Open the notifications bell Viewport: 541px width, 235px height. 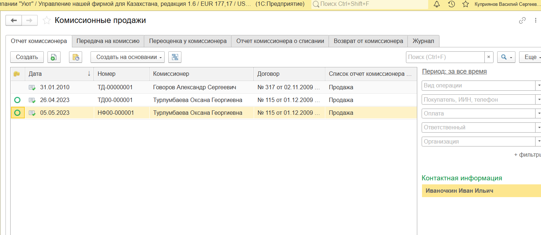click(437, 4)
